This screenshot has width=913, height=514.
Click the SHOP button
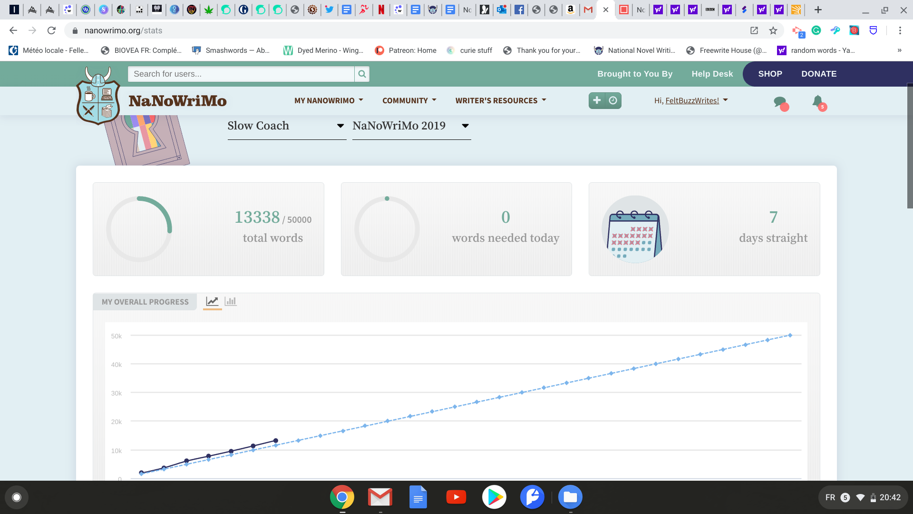click(770, 74)
